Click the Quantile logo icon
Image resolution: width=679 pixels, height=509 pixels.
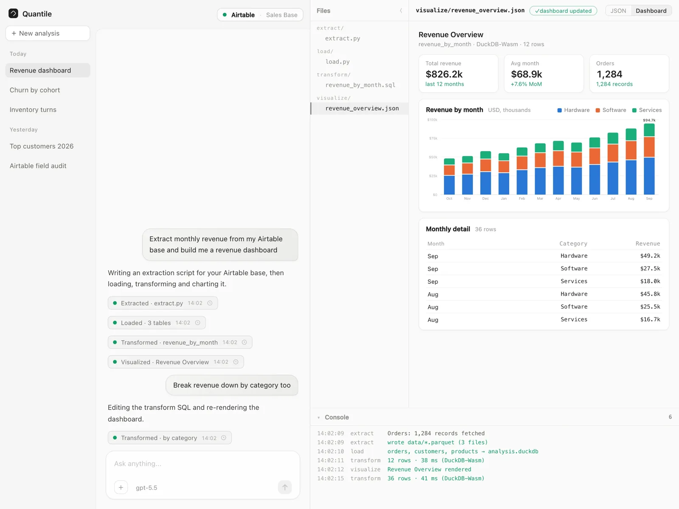click(x=13, y=14)
